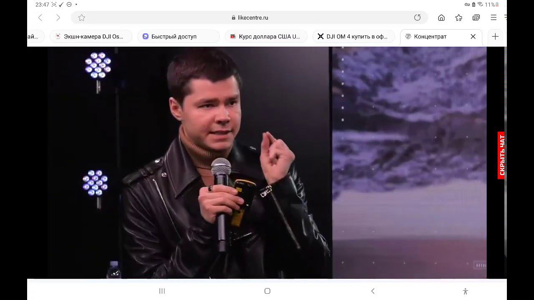The width and height of the screenshot is (534, 300).
Task: Tap the likecentre.ru address bar
Action: [249, 17]
